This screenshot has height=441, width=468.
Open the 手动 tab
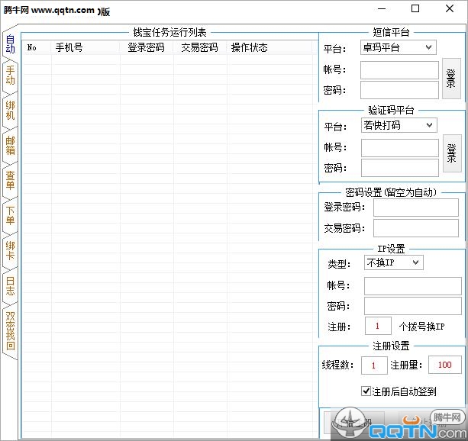click(10, 76)
